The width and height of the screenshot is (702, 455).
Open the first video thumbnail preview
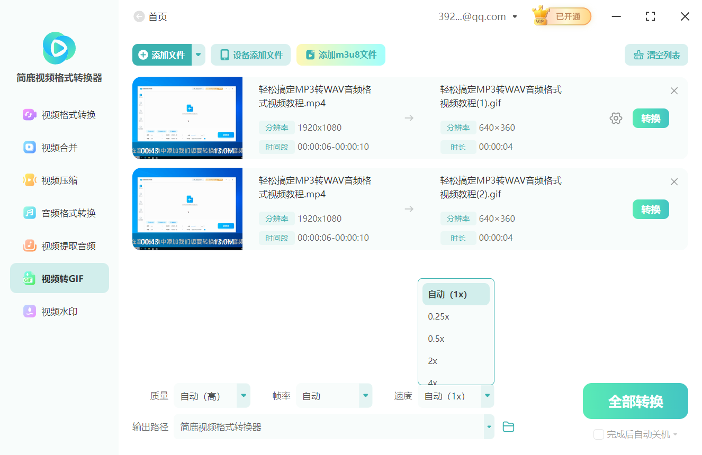point(187,117)
